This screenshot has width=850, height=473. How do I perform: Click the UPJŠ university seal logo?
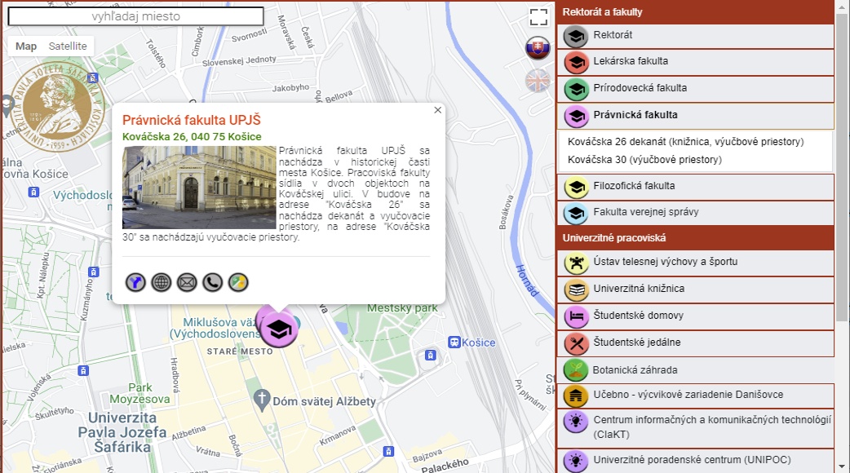pos(57,106)
